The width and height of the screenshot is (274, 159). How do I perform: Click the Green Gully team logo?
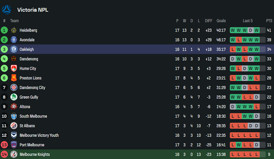coord(14,97)
